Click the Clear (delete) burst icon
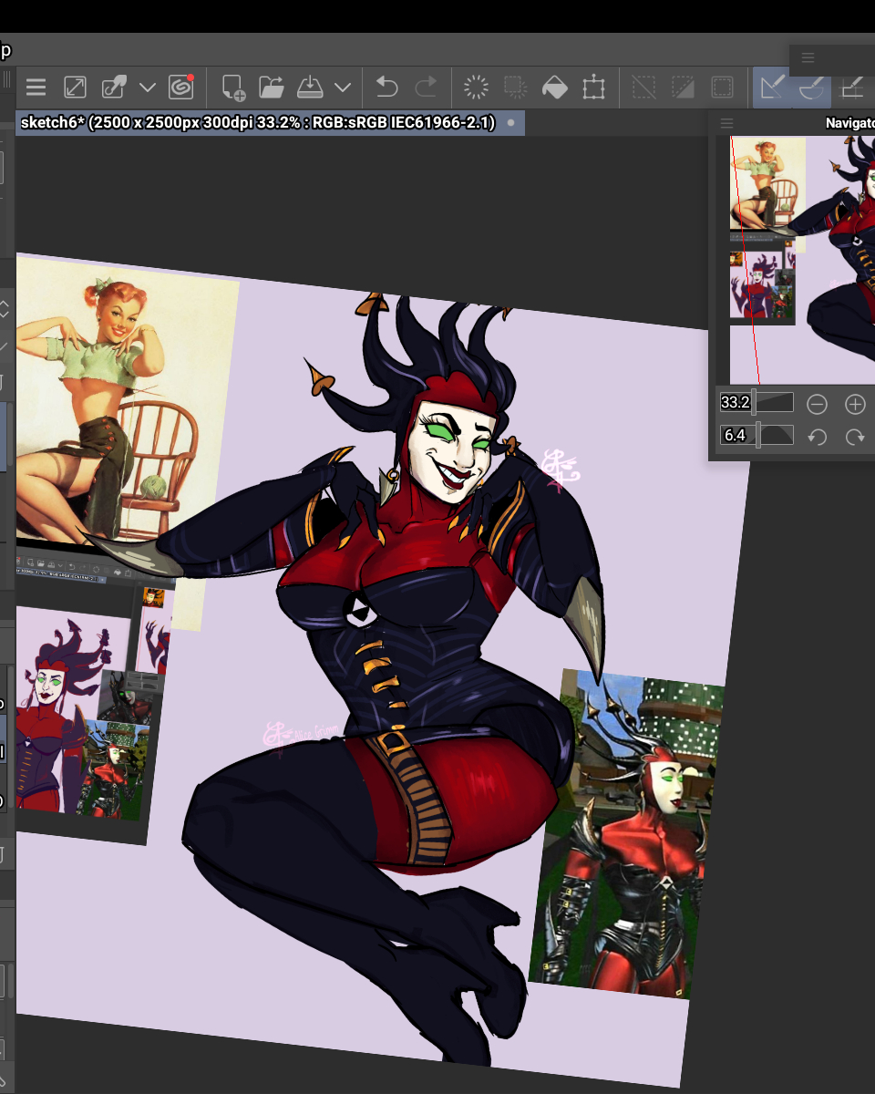875x1094 pixels. pyautogui.click(x=476, y=88)
